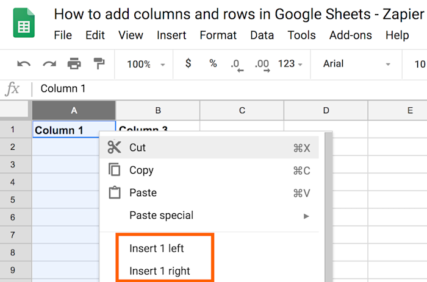Image resolution: width=427 pixels, height=282 pixels.
Task: Click the Print icon
Action: click(74, 64)
